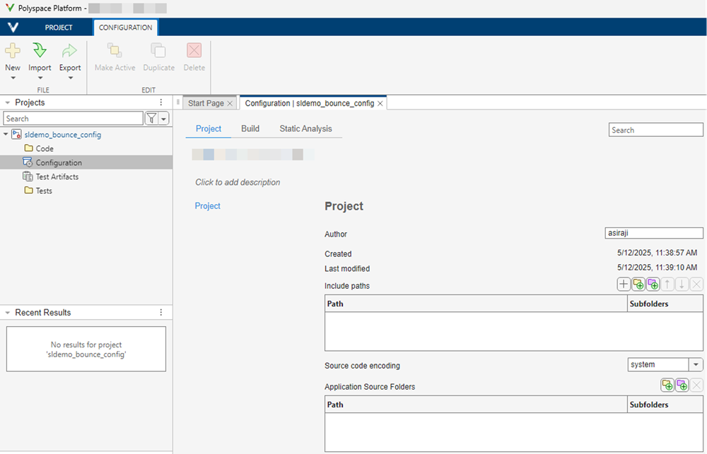The height and width of the screenshot is (454, 707).
Task: Close the Start Page tab
Action: [230, 104]
